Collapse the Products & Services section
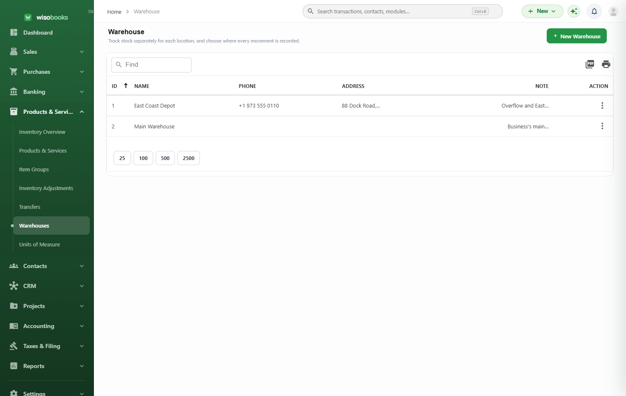This screenshot has width=626, height=396. point(47,112)
